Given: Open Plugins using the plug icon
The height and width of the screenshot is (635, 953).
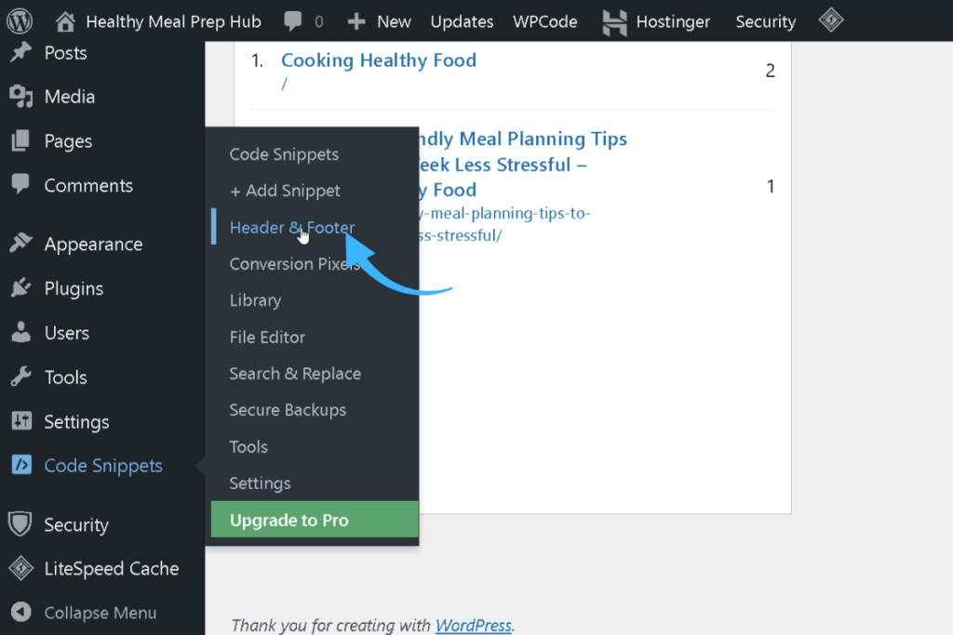Looking at the screenshot, I should (20, 288).
